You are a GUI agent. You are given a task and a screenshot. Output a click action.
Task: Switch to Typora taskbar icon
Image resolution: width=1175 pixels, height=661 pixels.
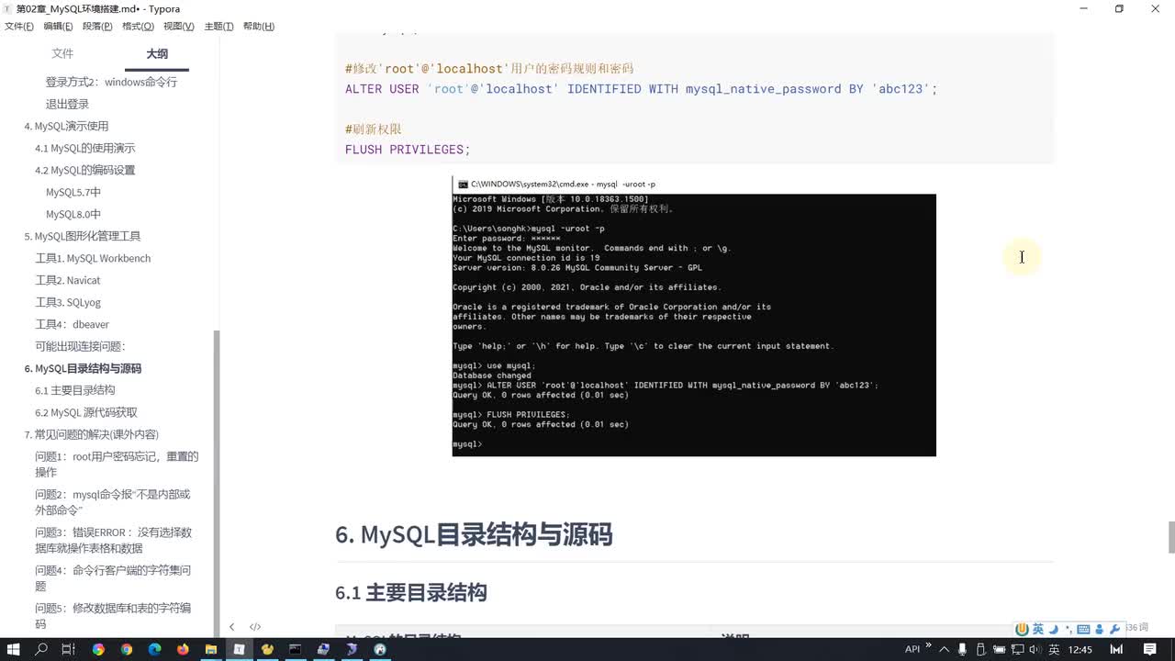[x=239, y=649]
